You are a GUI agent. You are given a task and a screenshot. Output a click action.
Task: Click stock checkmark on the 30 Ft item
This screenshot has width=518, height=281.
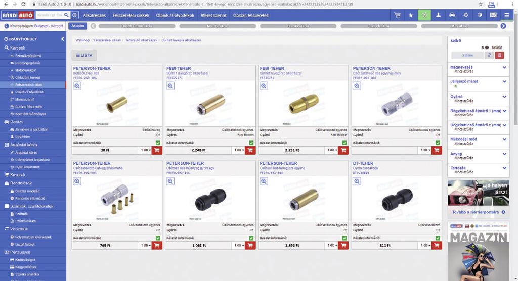tap(158, 143)
